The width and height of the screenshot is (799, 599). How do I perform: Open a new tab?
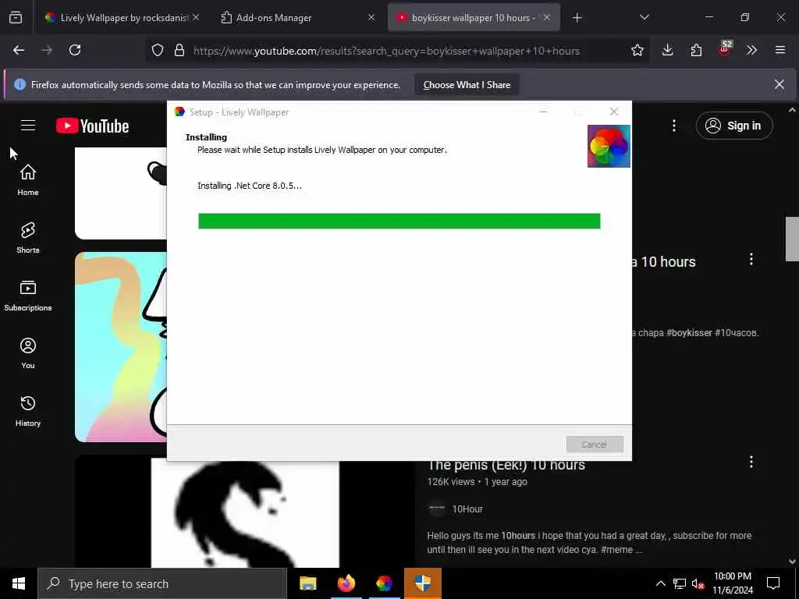(577, 18)
